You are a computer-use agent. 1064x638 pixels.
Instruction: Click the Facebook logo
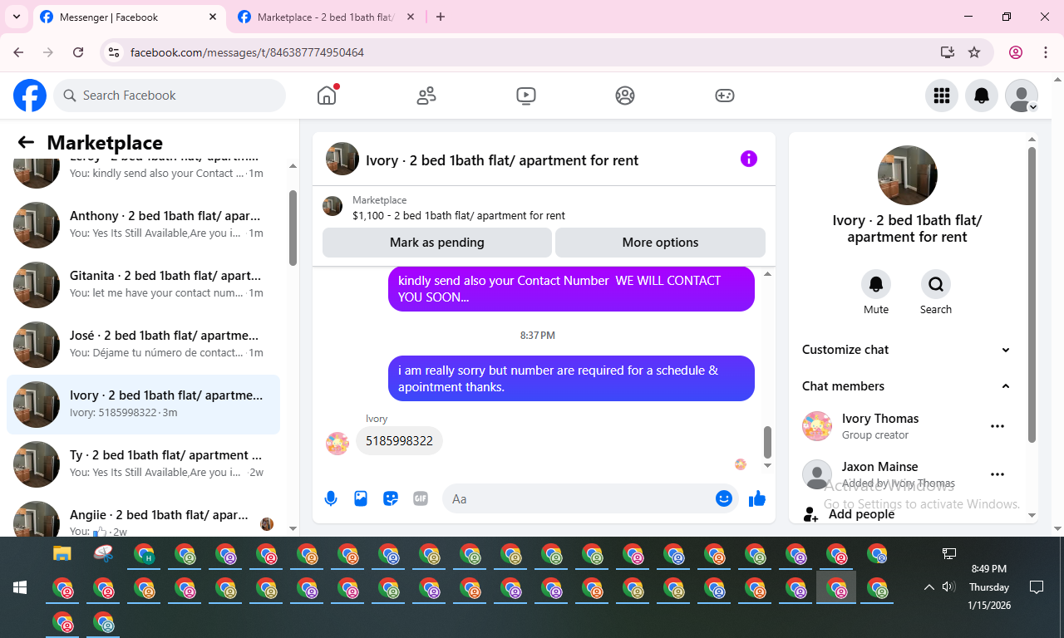(x=30, y=96)
